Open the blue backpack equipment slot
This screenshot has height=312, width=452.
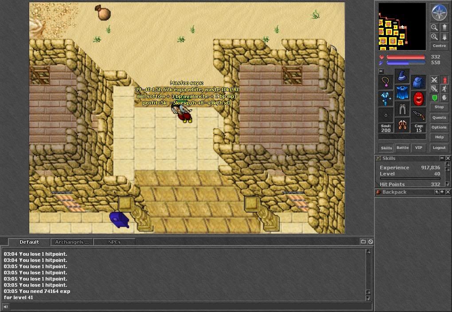tap(419, 83)
